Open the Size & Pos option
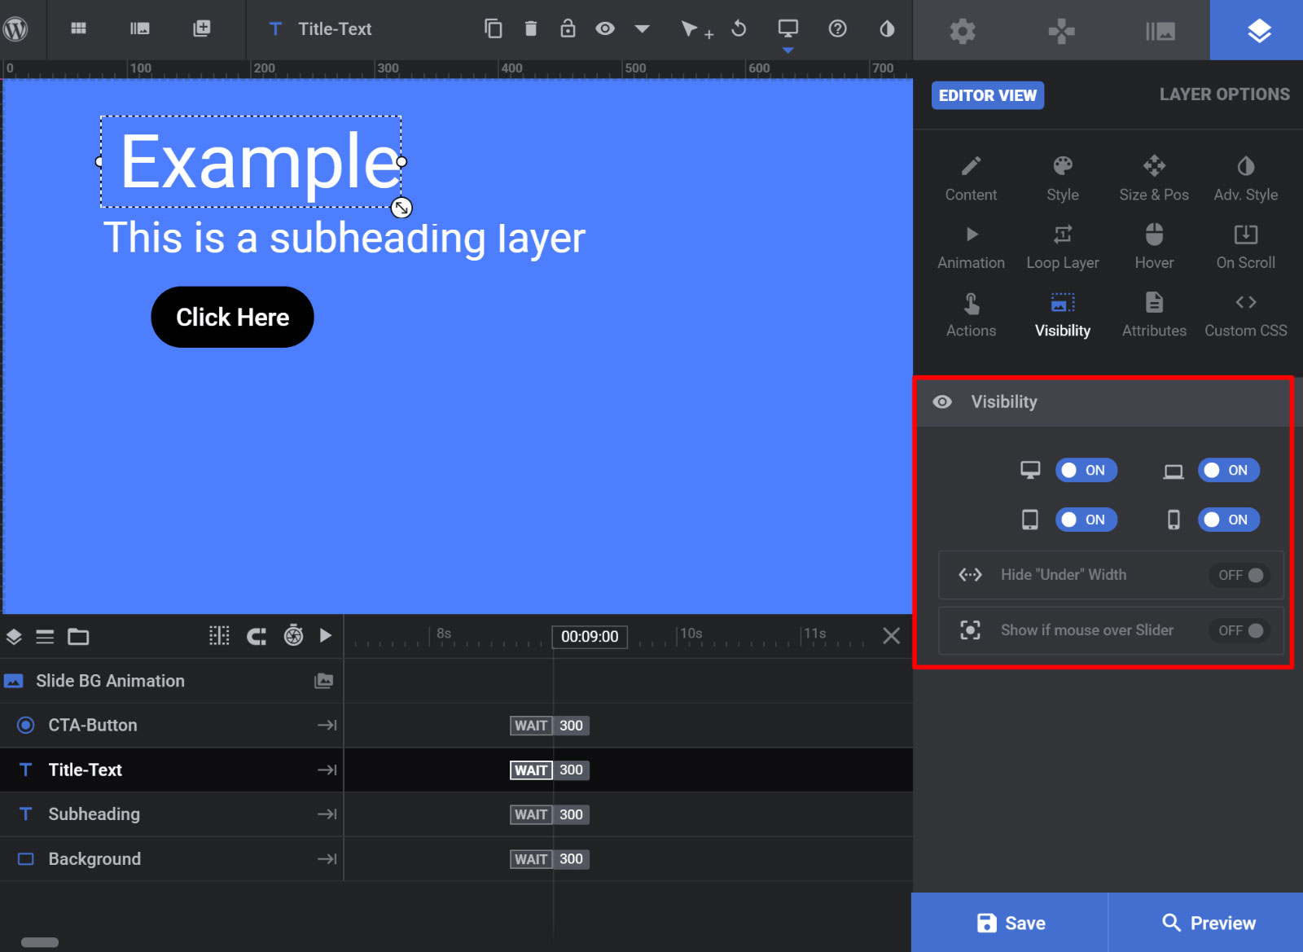This screenshot has width=1303, height=952. point(1154,178)
